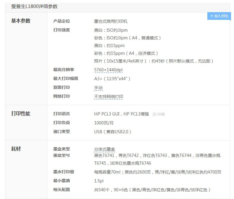
Task: Select the 打印负荷 label
Action: [62, 123]
